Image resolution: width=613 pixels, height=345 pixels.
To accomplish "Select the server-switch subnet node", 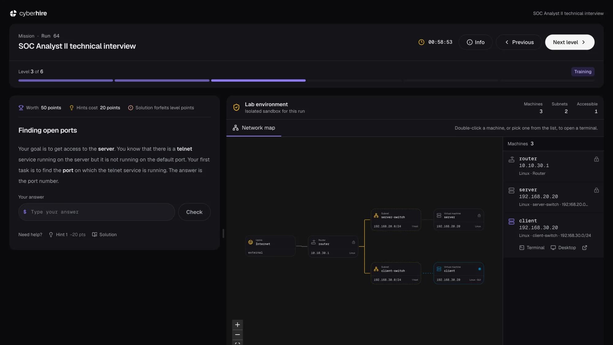I will tap(396, 220).
